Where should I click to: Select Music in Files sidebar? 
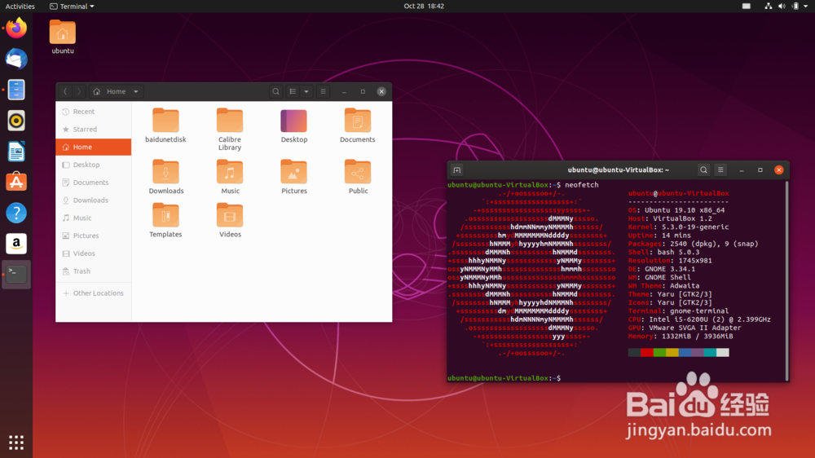(94, 218)
